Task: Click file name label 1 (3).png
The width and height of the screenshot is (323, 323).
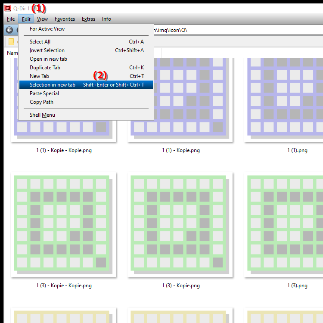Action: pyautogui.click(x=297, y=286)
